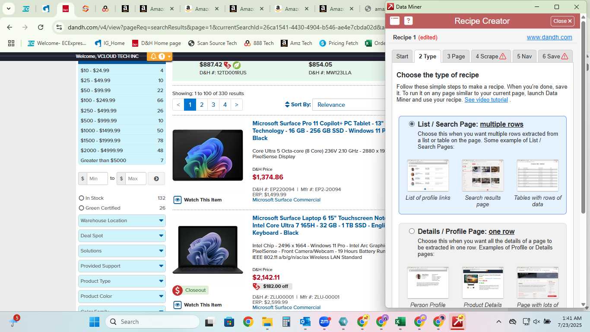
Task: Go to results page 4
Action: pos(225,105)
